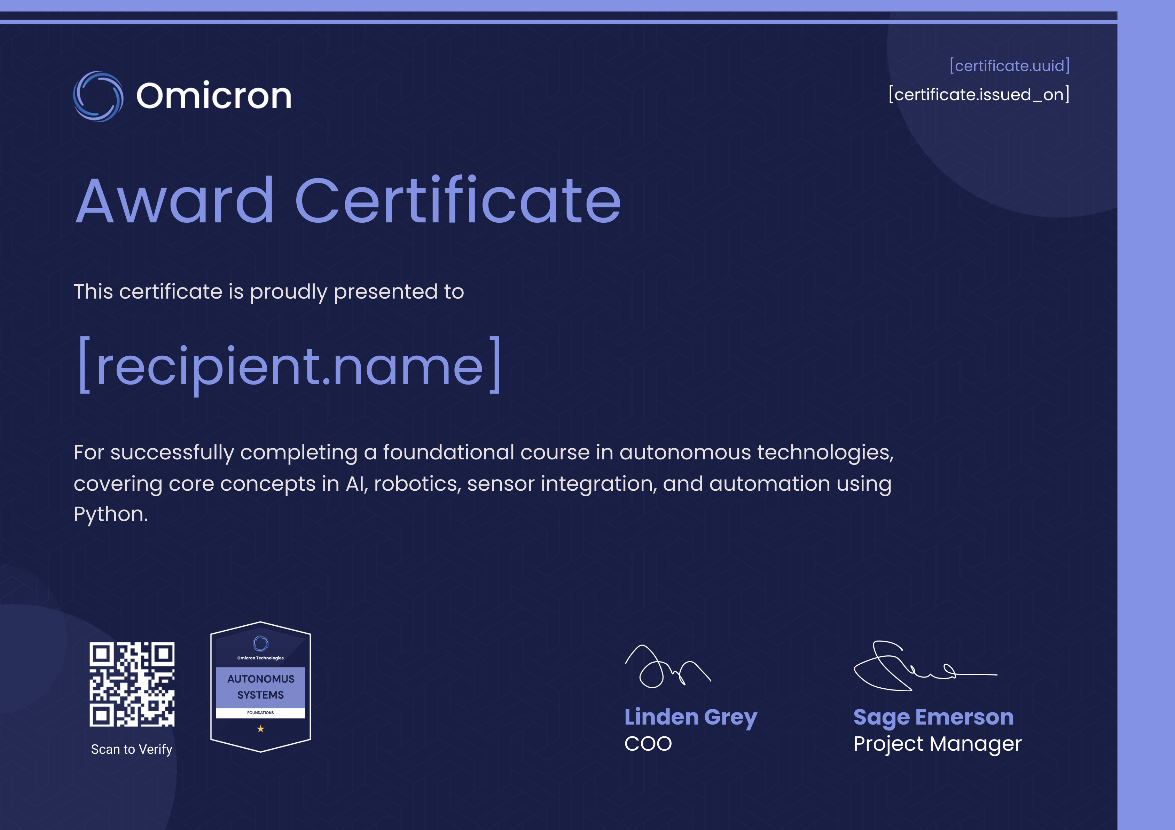Click the Project Manager title text
The height and width of the screenshot is (830, 1175).
[x=937, y=744]
